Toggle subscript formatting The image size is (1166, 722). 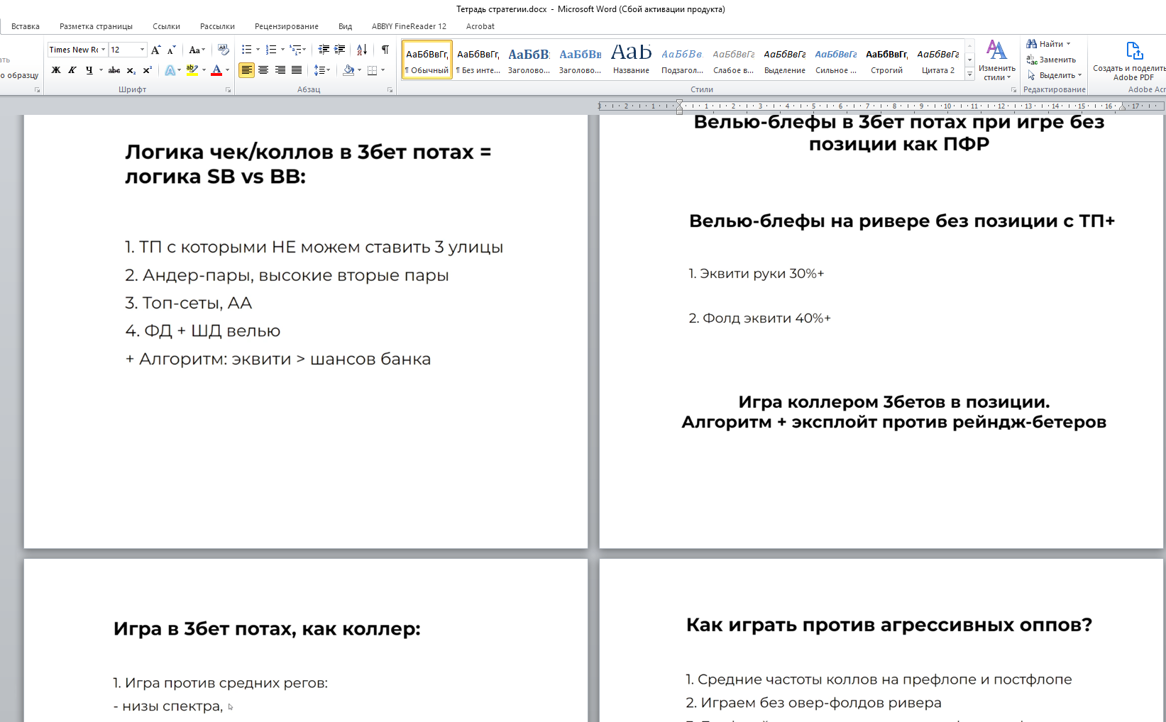point(131,70)
